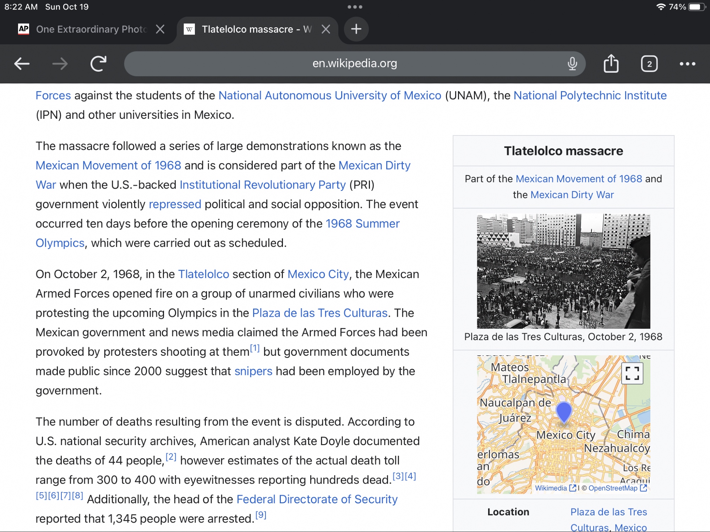Tap the microphone voice search icon
Viewport: 710px width, 532px height.
[x=572, y=64]
